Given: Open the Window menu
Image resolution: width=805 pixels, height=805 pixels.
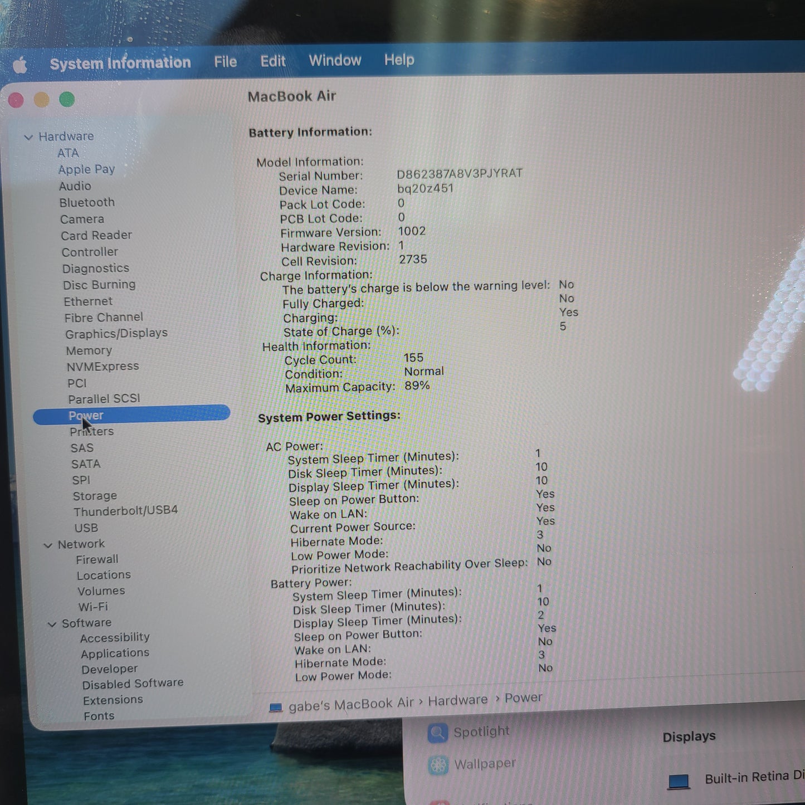Looking at the screenshot, I should point(335,60).
